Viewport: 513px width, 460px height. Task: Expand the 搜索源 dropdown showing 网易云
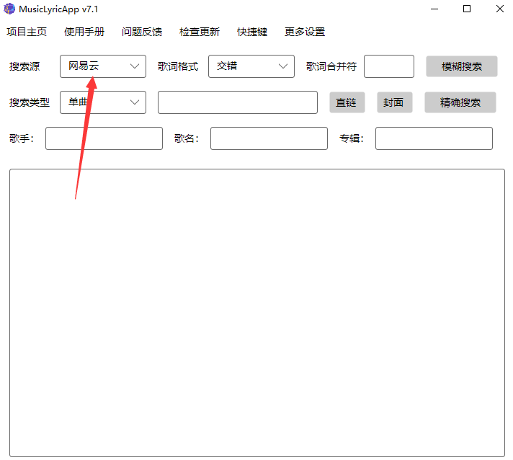[x=103, y=66]
